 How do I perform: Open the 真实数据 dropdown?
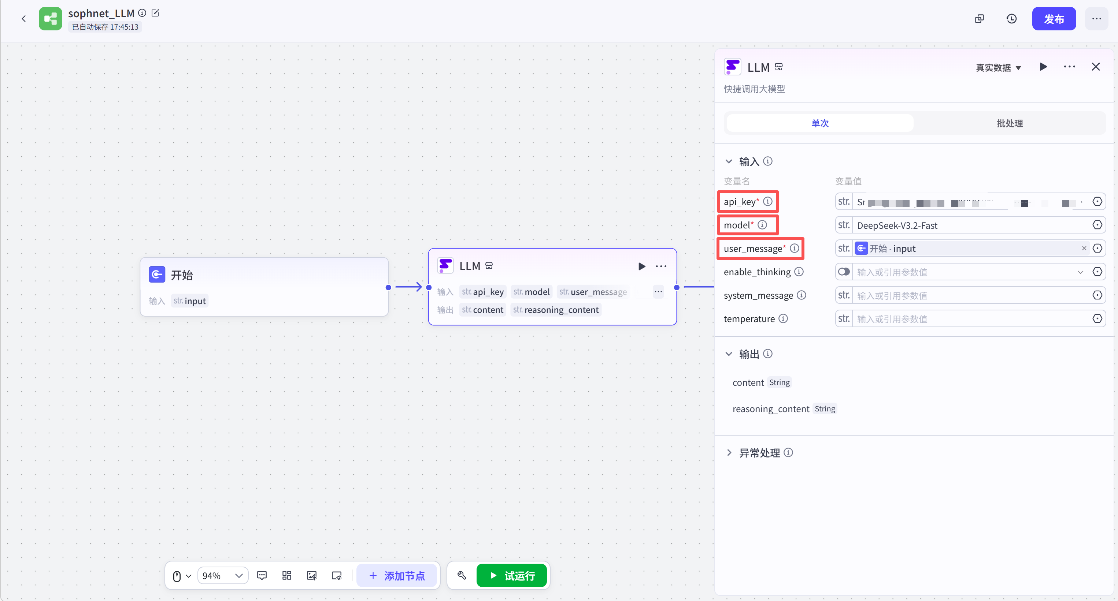998,68
